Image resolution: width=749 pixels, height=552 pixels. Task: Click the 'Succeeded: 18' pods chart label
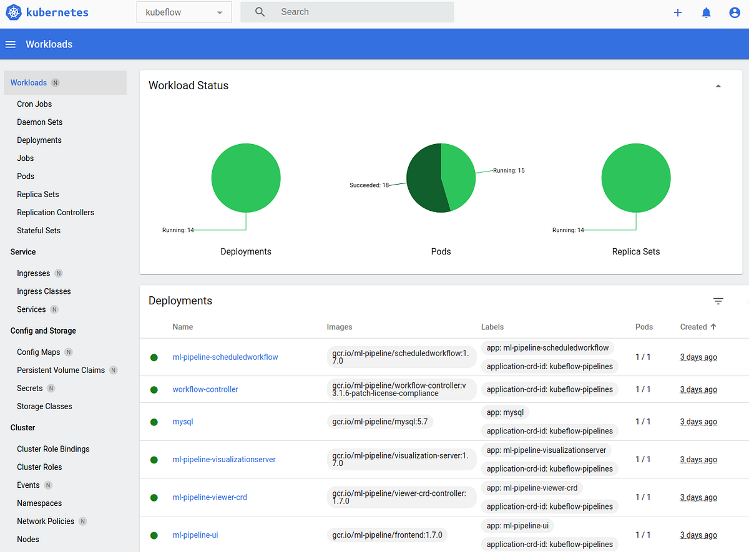tap(370, 185)
